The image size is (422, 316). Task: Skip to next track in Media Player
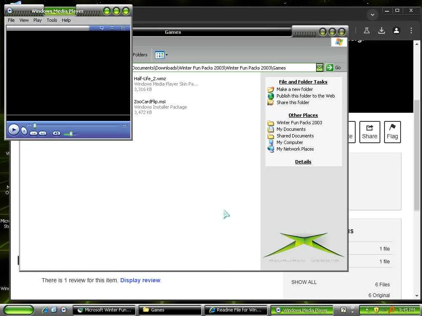42,134
